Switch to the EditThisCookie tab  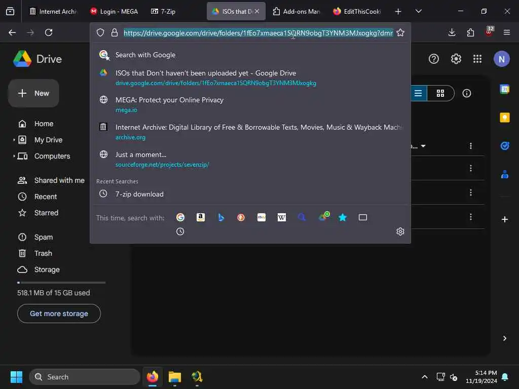(357, 11)
